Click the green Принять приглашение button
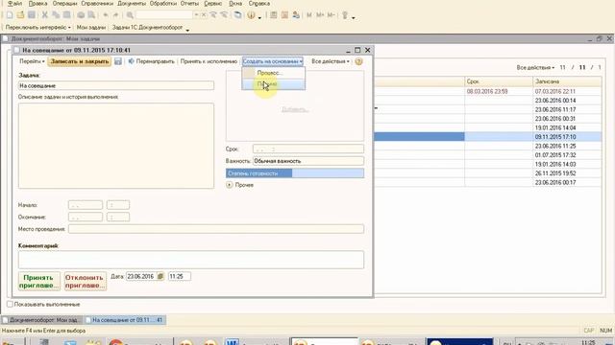This screenshot has height=345, width=615. click(x=38, y=281)
